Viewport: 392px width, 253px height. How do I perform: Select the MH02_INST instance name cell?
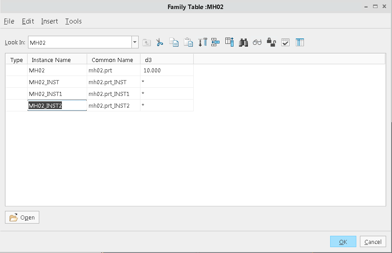point(57,82)
